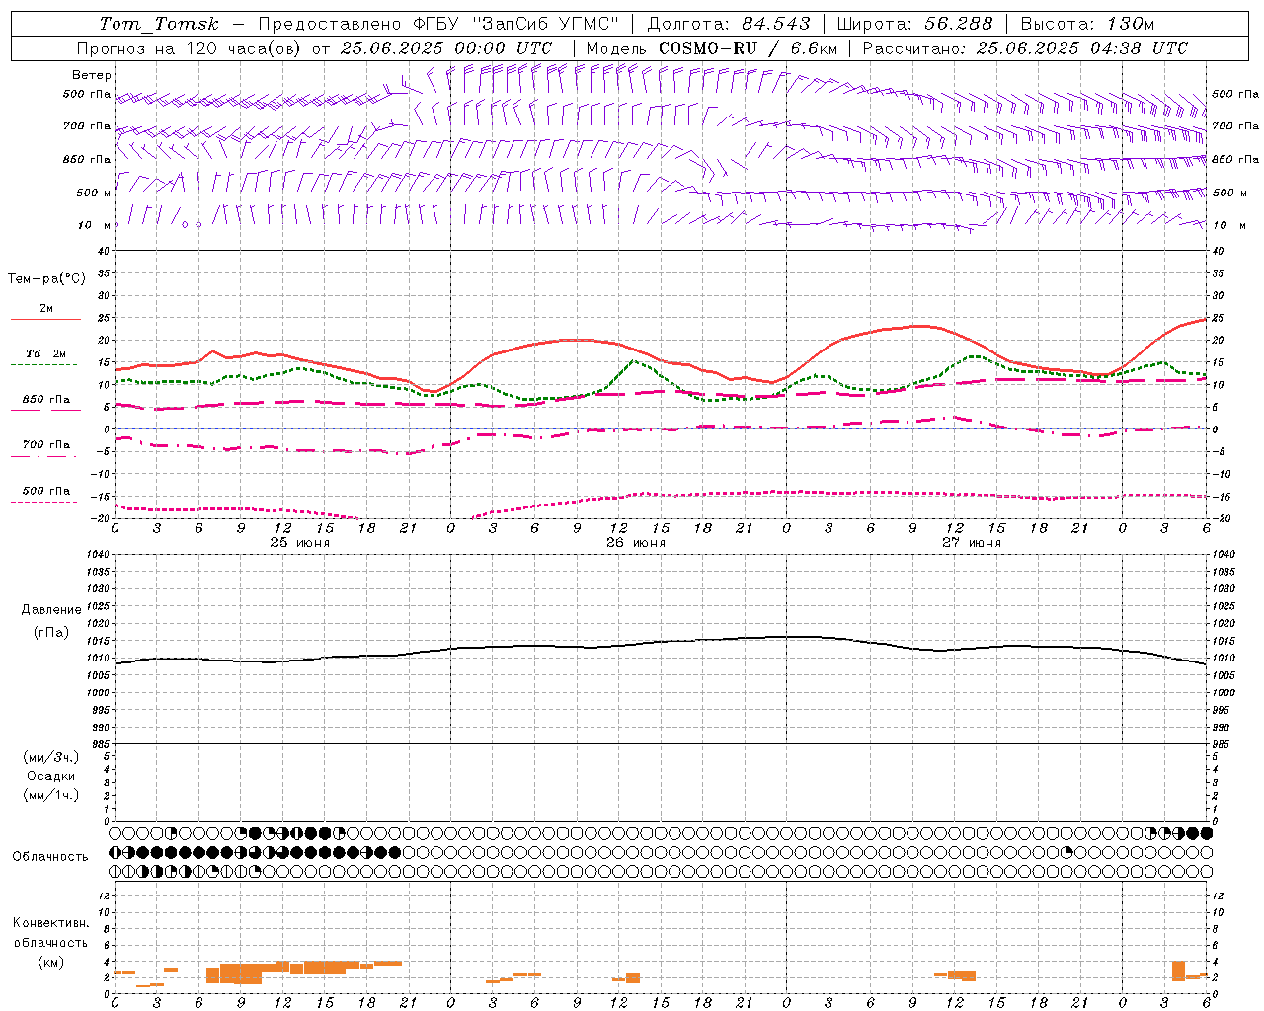Viewport: 1264px width, 1011px height.
Task: Click the dashed line sample under Td 2м
Action: (43, 364)
